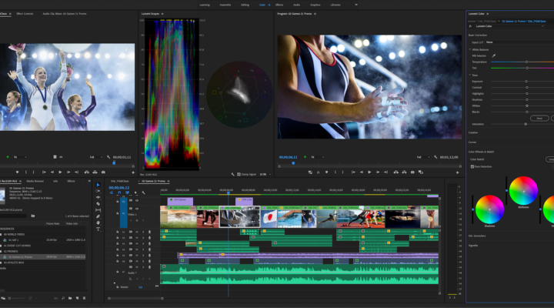Switch to IOH_PGMClean timeline tab
The width and height of the screenshot is (554, 308).
click(x=120, y=181)
